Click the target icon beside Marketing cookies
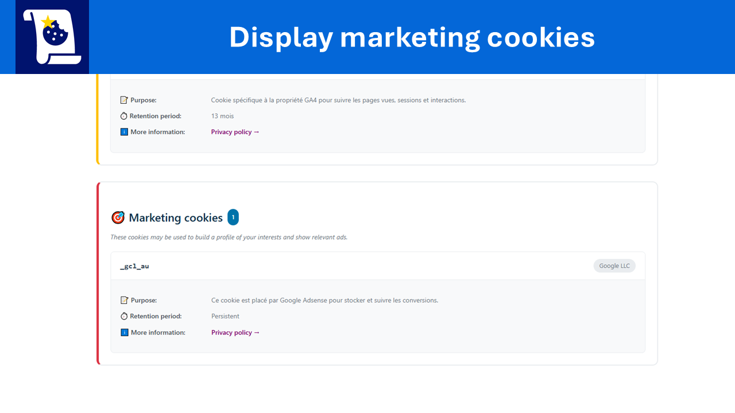The image size is (735, 413). point(118,217)
